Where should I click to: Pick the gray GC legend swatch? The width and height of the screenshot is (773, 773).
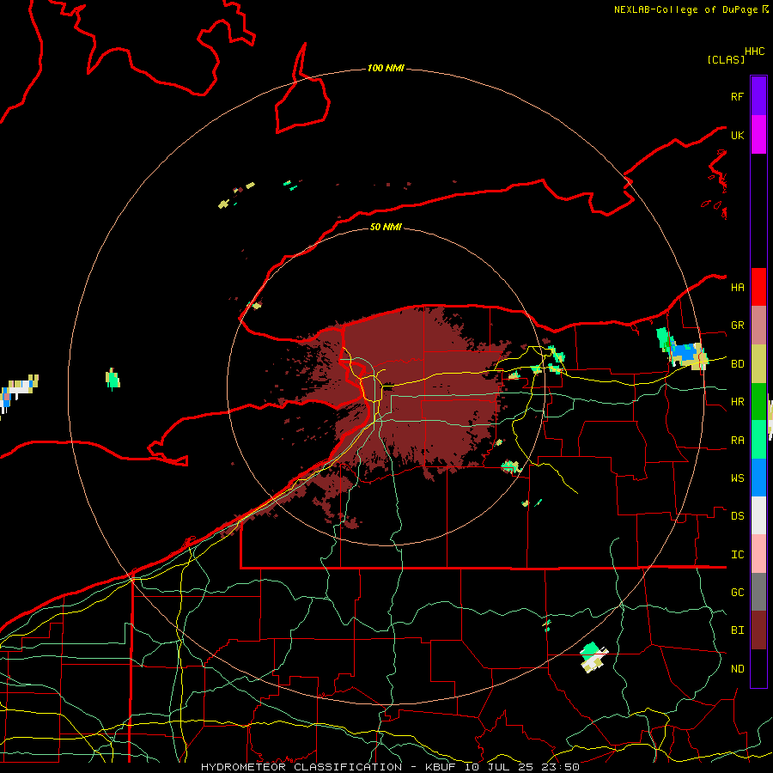[x=758, y=592]
